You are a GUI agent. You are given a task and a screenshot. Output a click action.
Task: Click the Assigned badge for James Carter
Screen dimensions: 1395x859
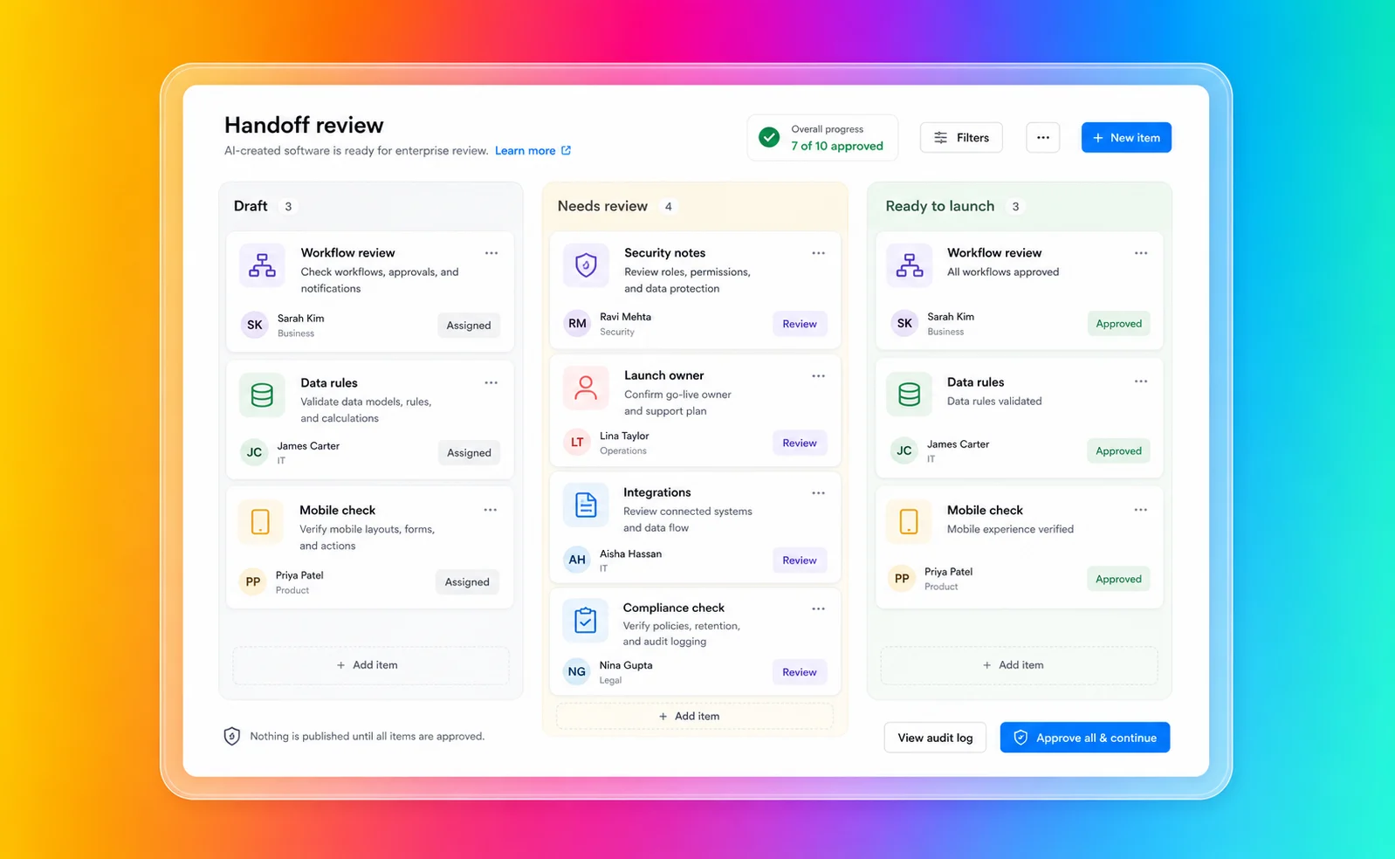tap(469, 452)
